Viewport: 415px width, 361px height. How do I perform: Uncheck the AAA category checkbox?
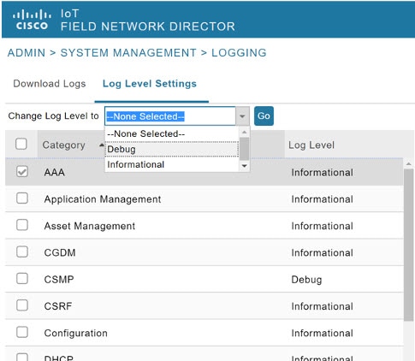click(x=22, y=171)
